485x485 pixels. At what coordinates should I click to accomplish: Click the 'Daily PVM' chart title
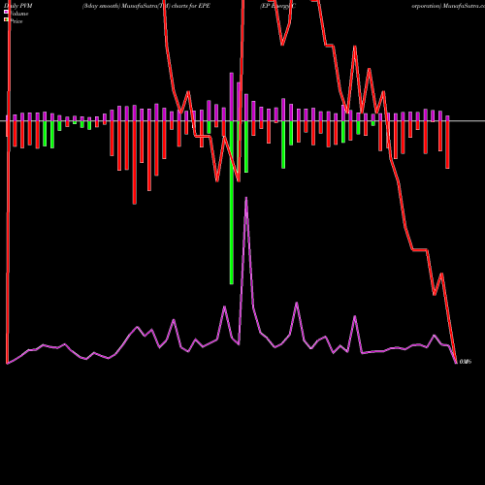tap(18, 6)
